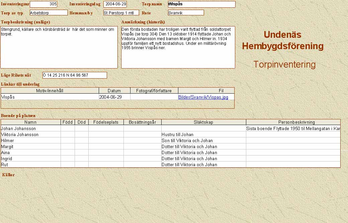Click inside the Torpbeskrivning text box
Viewport: 348px width, 223px height.
coord(59,47)
